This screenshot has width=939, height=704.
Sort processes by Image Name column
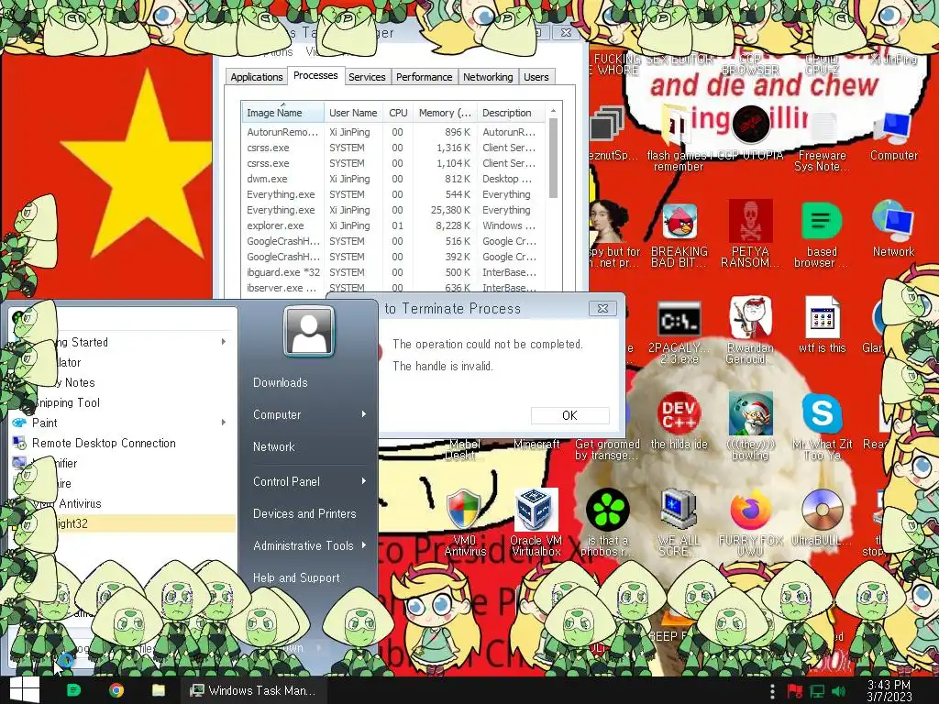click(x=282, y=113)
